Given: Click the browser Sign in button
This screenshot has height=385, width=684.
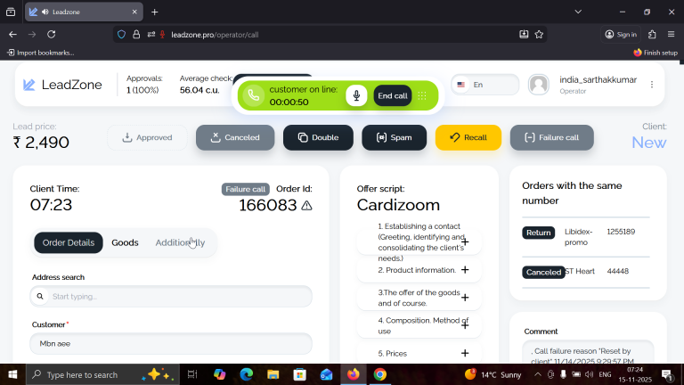Looking at the screenshot, I should (621, 35).
